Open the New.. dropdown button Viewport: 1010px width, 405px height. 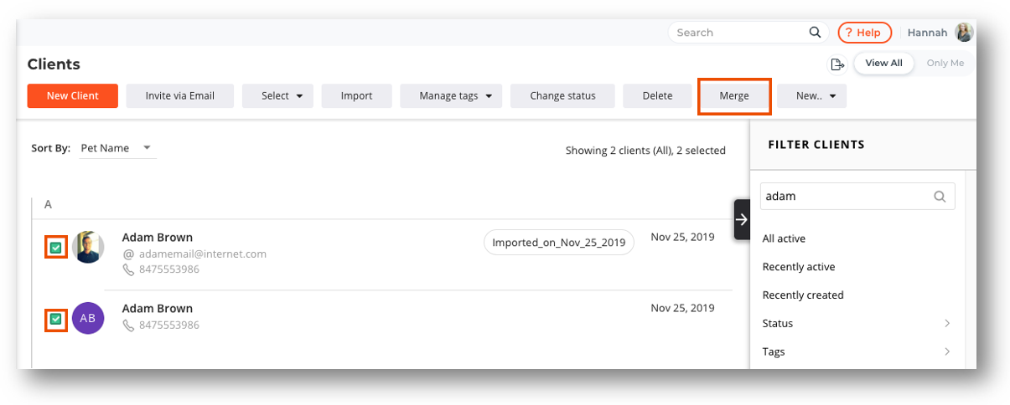pos(811,96)
